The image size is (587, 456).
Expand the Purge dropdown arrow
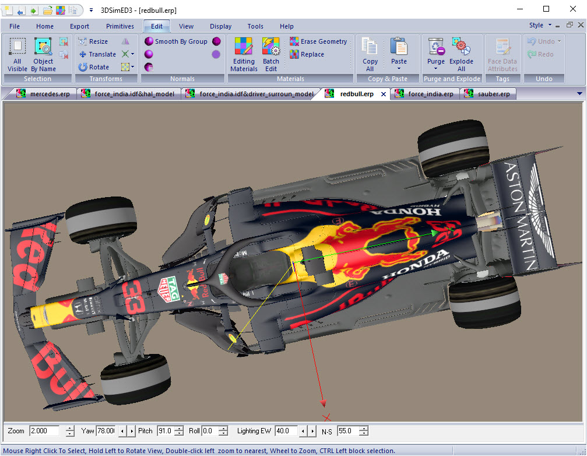point(436,69)
